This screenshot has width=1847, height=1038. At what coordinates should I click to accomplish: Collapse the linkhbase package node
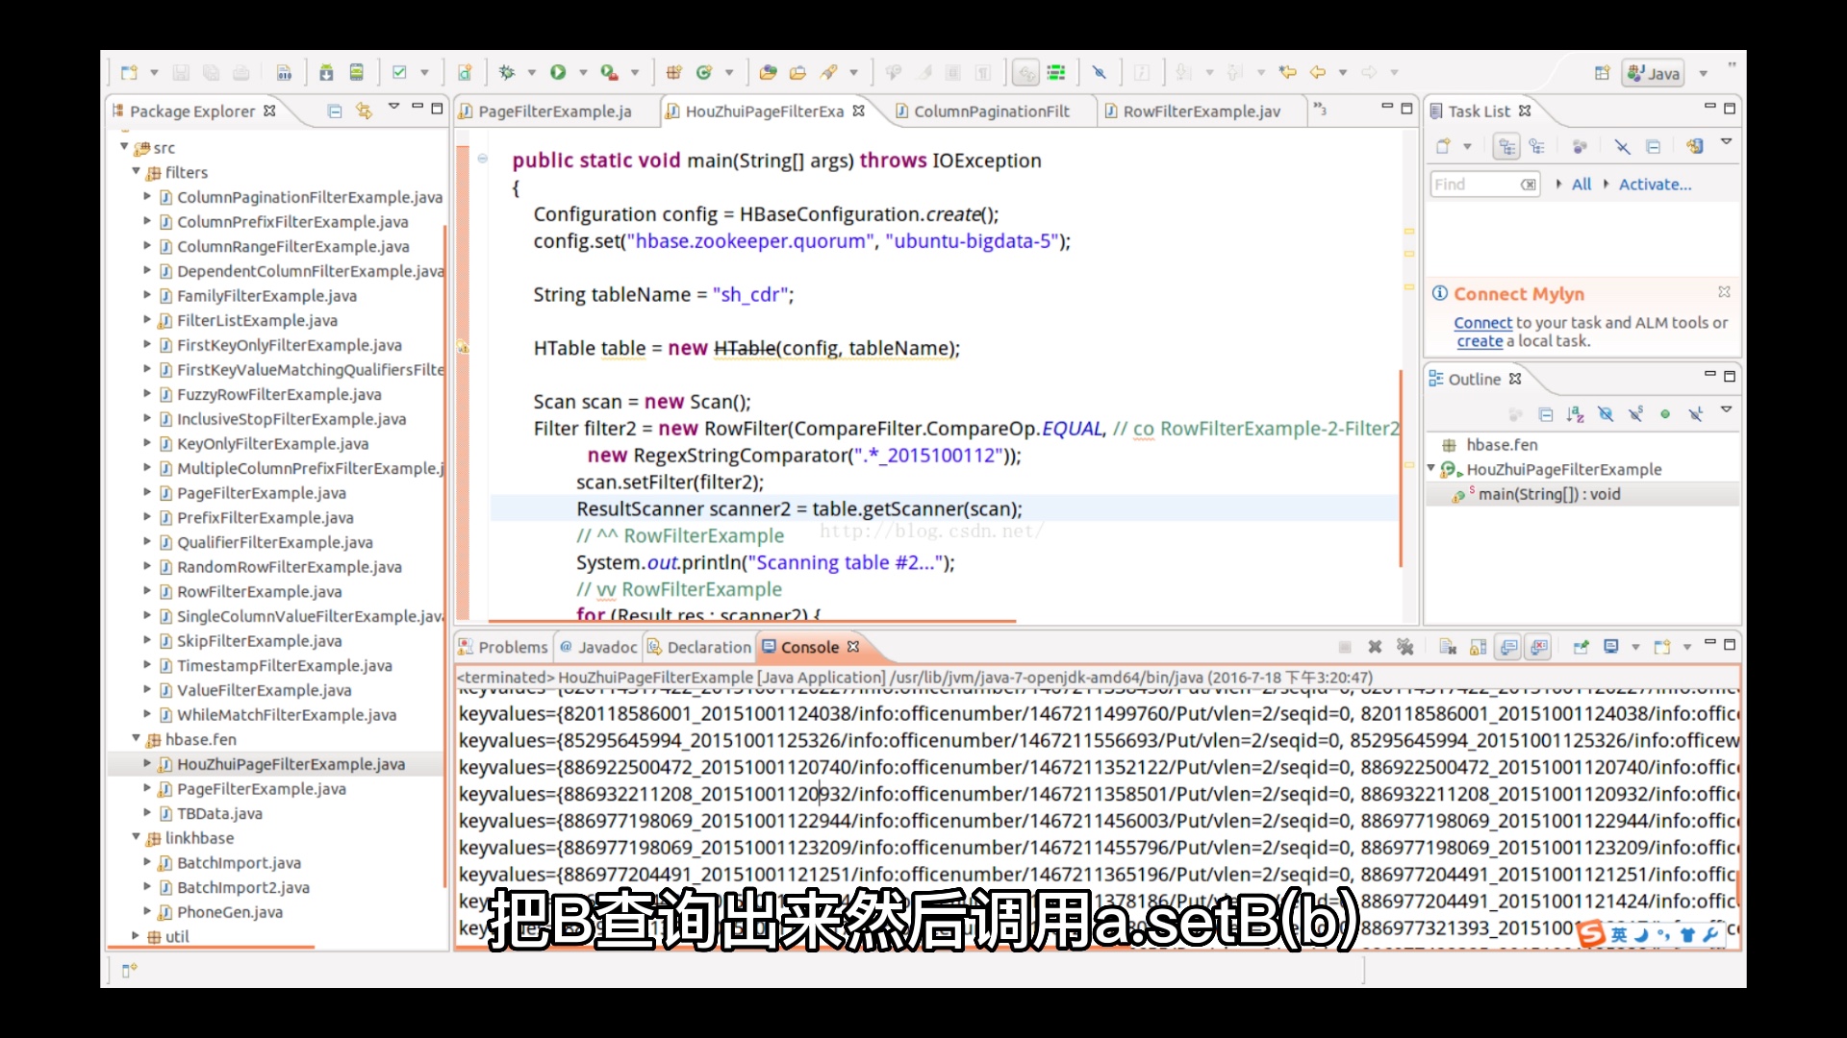tap(136, 837)
